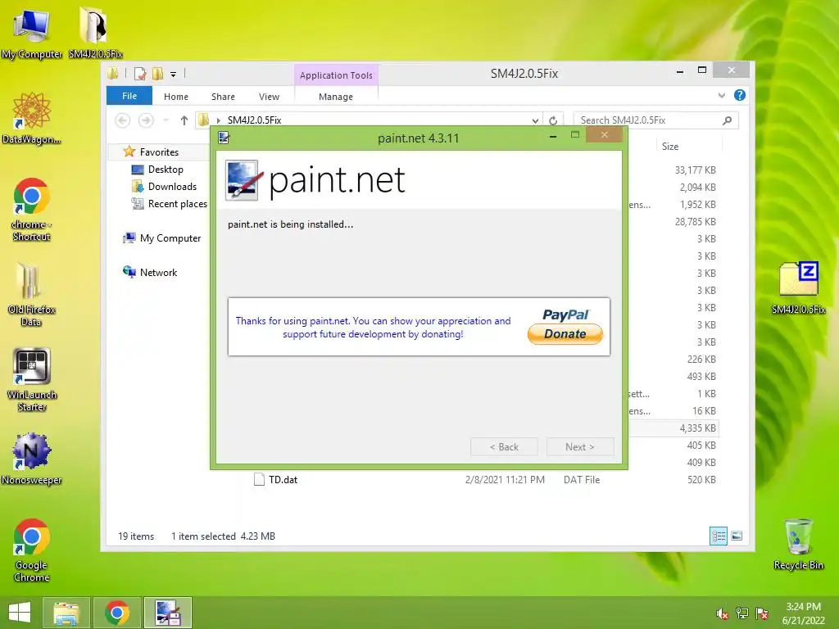Open Customize Quick Access Toolbar dropdown

point(174,75)
